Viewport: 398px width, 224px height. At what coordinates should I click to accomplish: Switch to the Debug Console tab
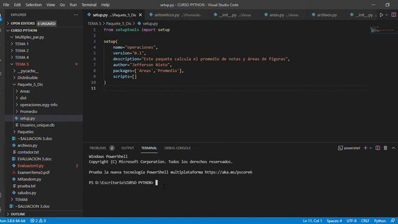(x=177, y=148)
